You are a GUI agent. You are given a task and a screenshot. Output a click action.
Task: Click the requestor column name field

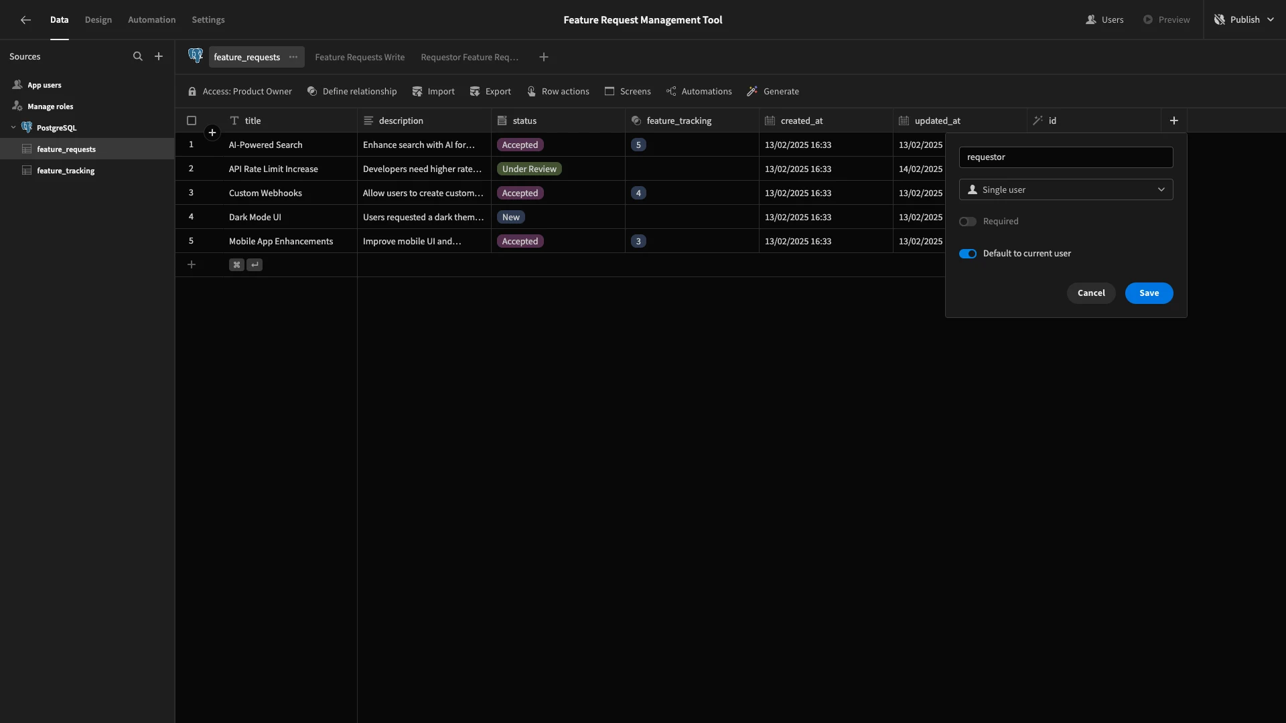[x=1066, y=157]
